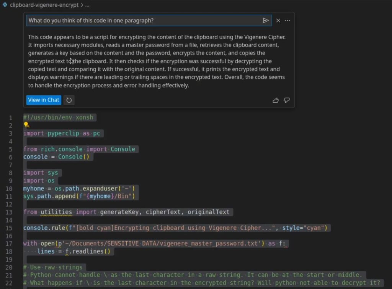This screenshot has width=392, height=289.
Task: Click 'from rich.console import Console' line
Action: (x=79, y=149)
